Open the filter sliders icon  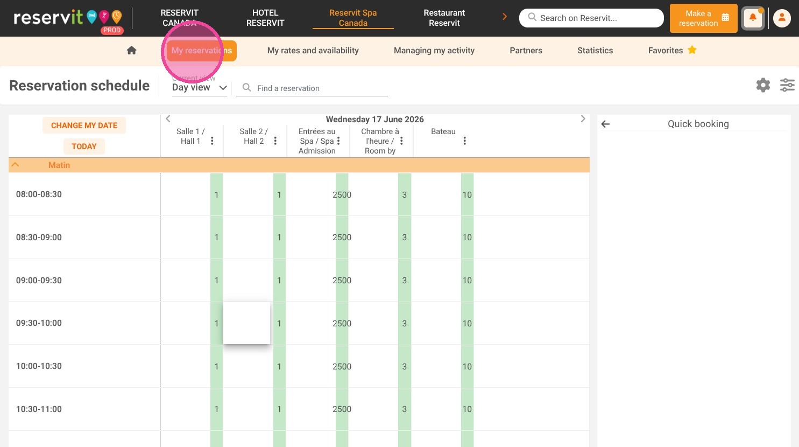[787, 85]
